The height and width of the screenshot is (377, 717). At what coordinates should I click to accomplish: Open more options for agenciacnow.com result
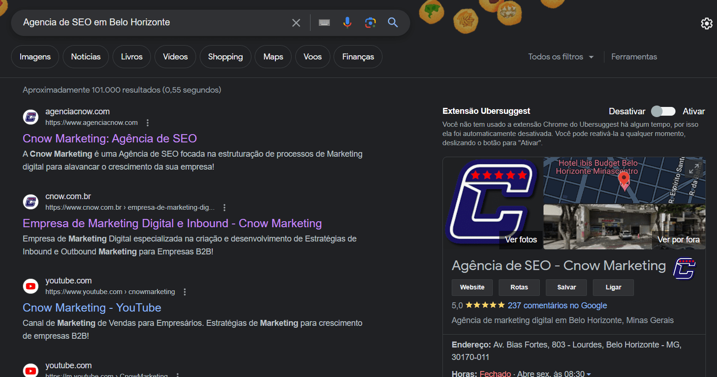[148, 123]
